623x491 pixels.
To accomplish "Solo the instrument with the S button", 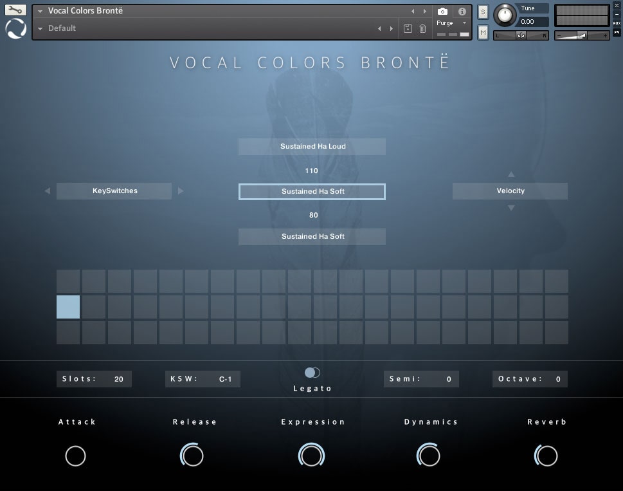I will [x=483, y=12].
